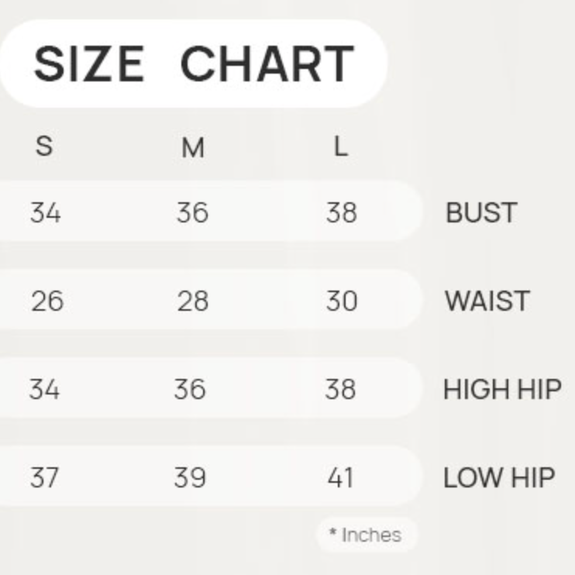Viewport: 575px width, 575px height.
Task: Select the S size column header
Action: point(45,146)
